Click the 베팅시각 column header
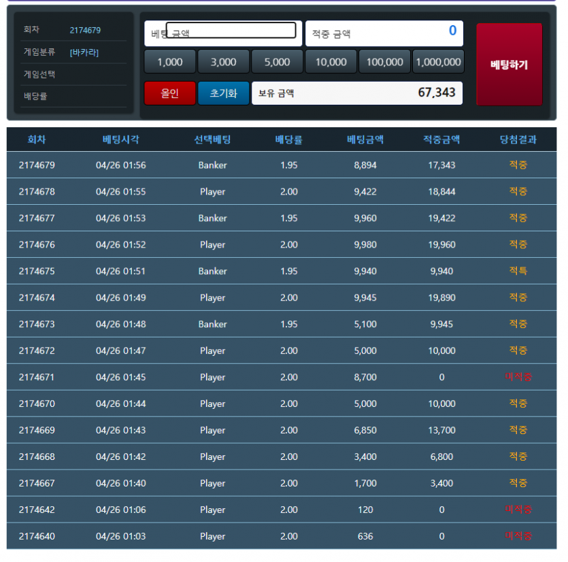The width and height of the screenshot is (568, 562). coord(121,139)
